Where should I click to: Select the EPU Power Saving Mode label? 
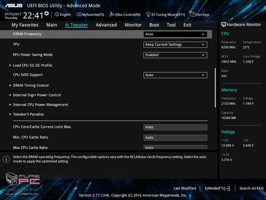coord(33,55)
